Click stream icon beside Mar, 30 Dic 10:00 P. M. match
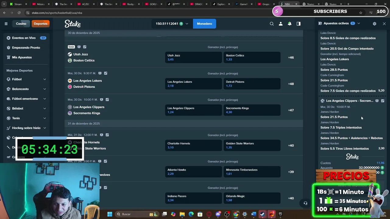390x219 pixels. tap(101, 99)
